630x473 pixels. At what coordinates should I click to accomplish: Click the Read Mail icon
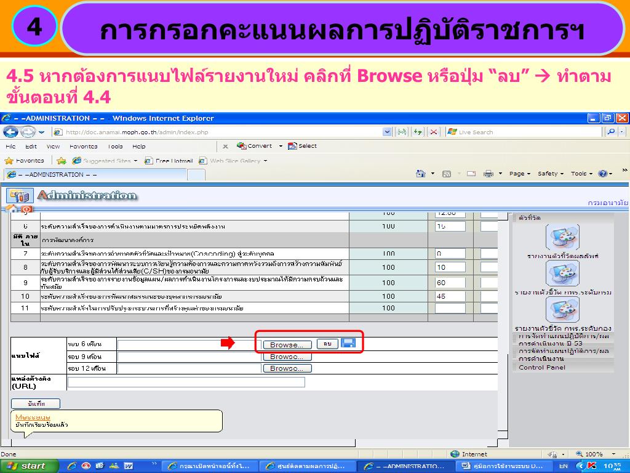pos(471,174)
